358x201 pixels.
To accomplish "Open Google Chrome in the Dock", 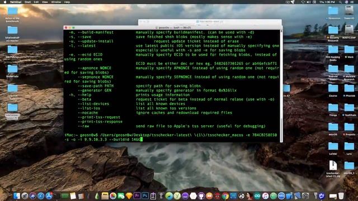I will tap(225, 196).
